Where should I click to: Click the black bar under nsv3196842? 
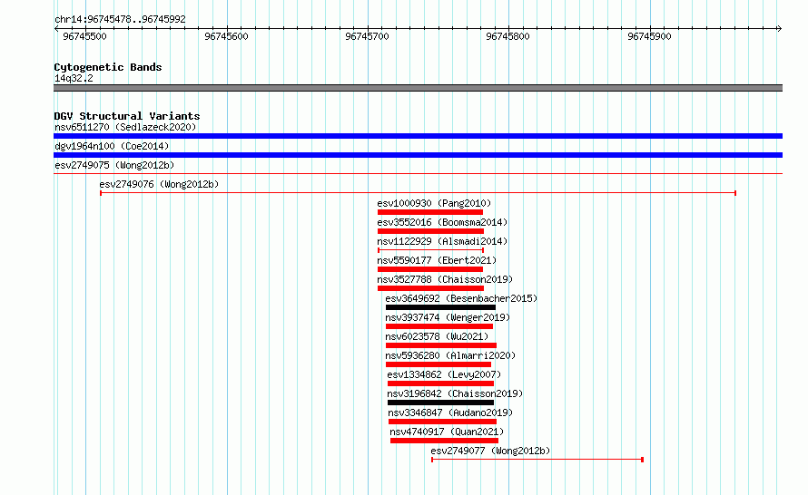pyautogui.click(x=440, y=403)
